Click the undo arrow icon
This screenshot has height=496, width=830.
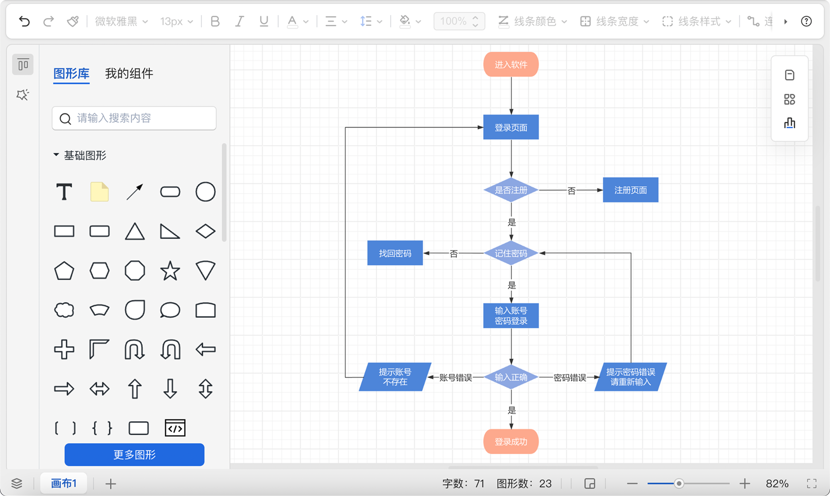pos(24,21)
